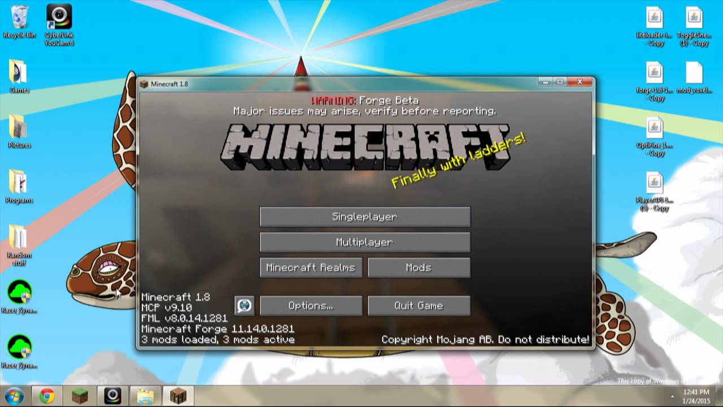
Task: Open Google Chrome from the taskbar
Action: [47, 396]
